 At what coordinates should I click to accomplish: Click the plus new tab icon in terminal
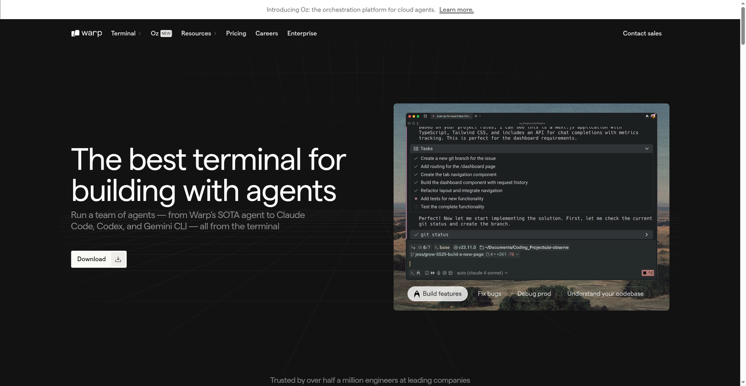(x=476, y=116)
